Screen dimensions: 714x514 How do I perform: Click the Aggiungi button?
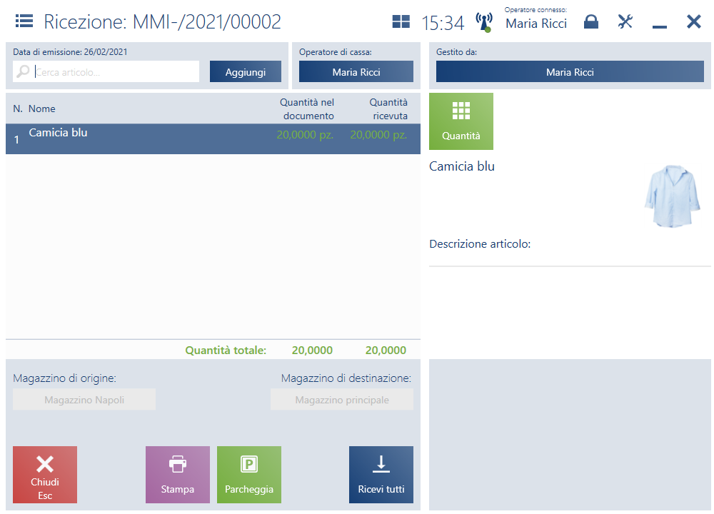(246, 72)
